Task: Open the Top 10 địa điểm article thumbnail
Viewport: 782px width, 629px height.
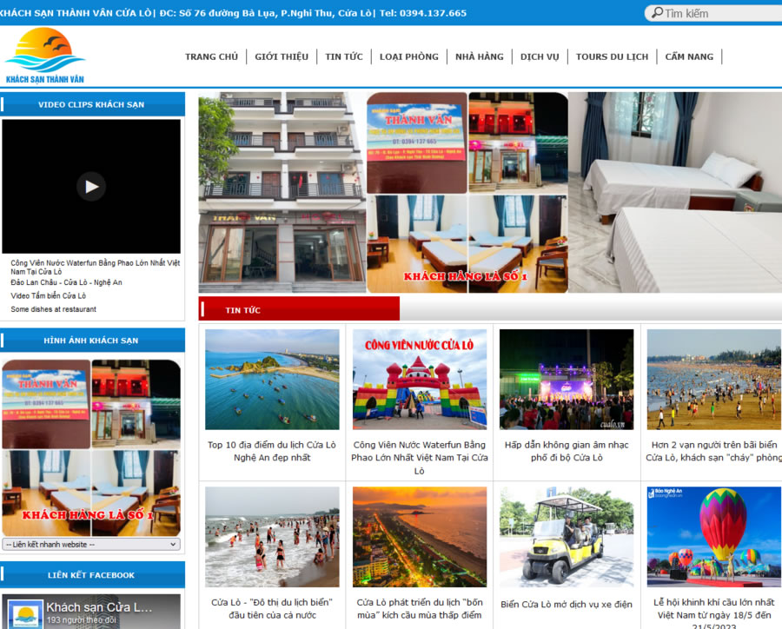Action: tap(272, 379)
